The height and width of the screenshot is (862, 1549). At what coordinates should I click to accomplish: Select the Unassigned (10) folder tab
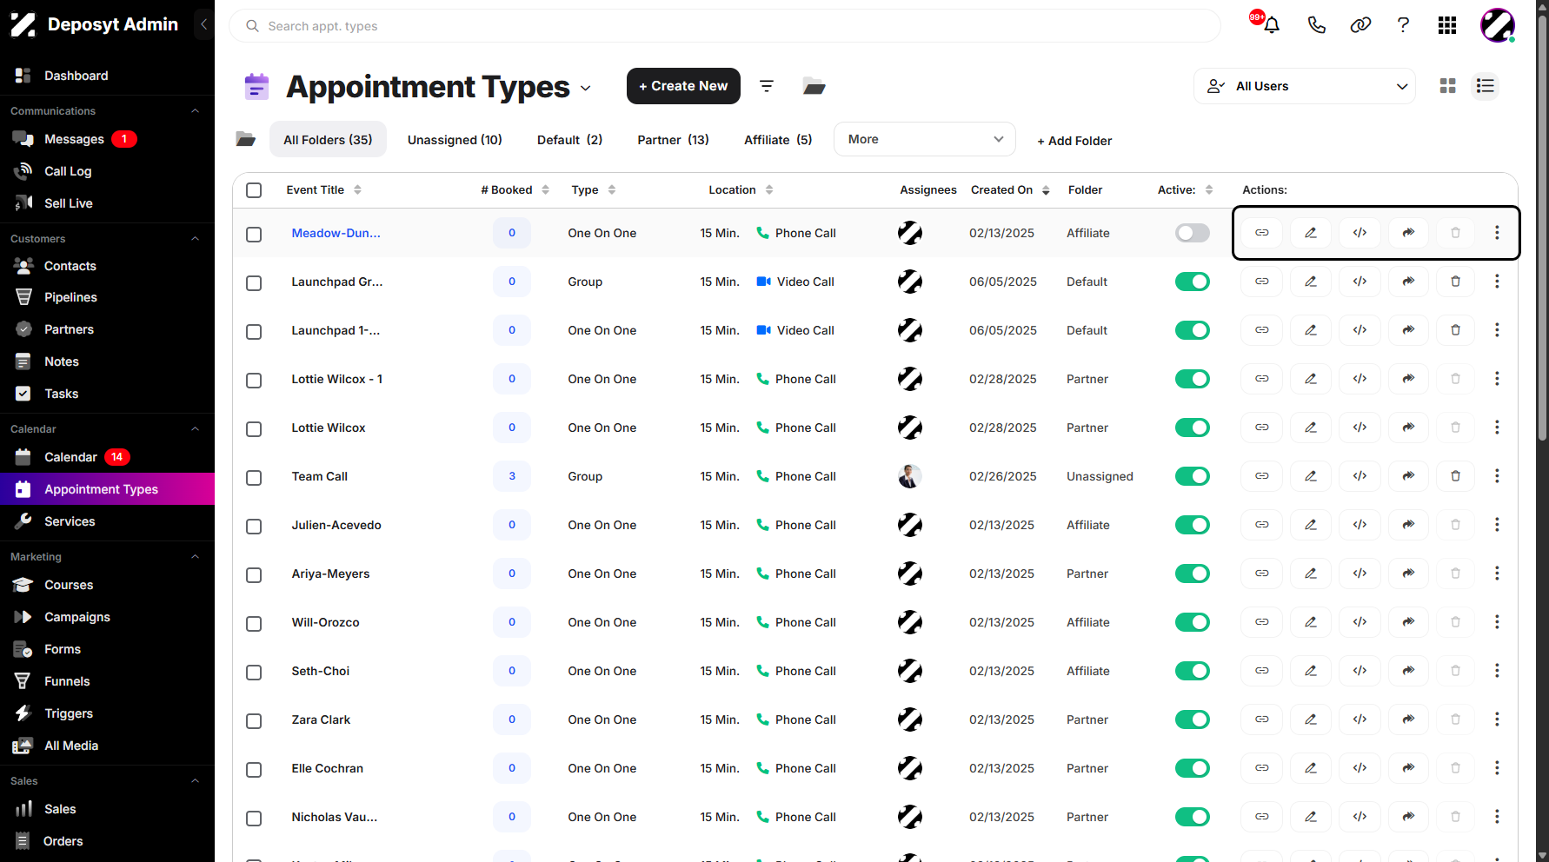(455, 140)
